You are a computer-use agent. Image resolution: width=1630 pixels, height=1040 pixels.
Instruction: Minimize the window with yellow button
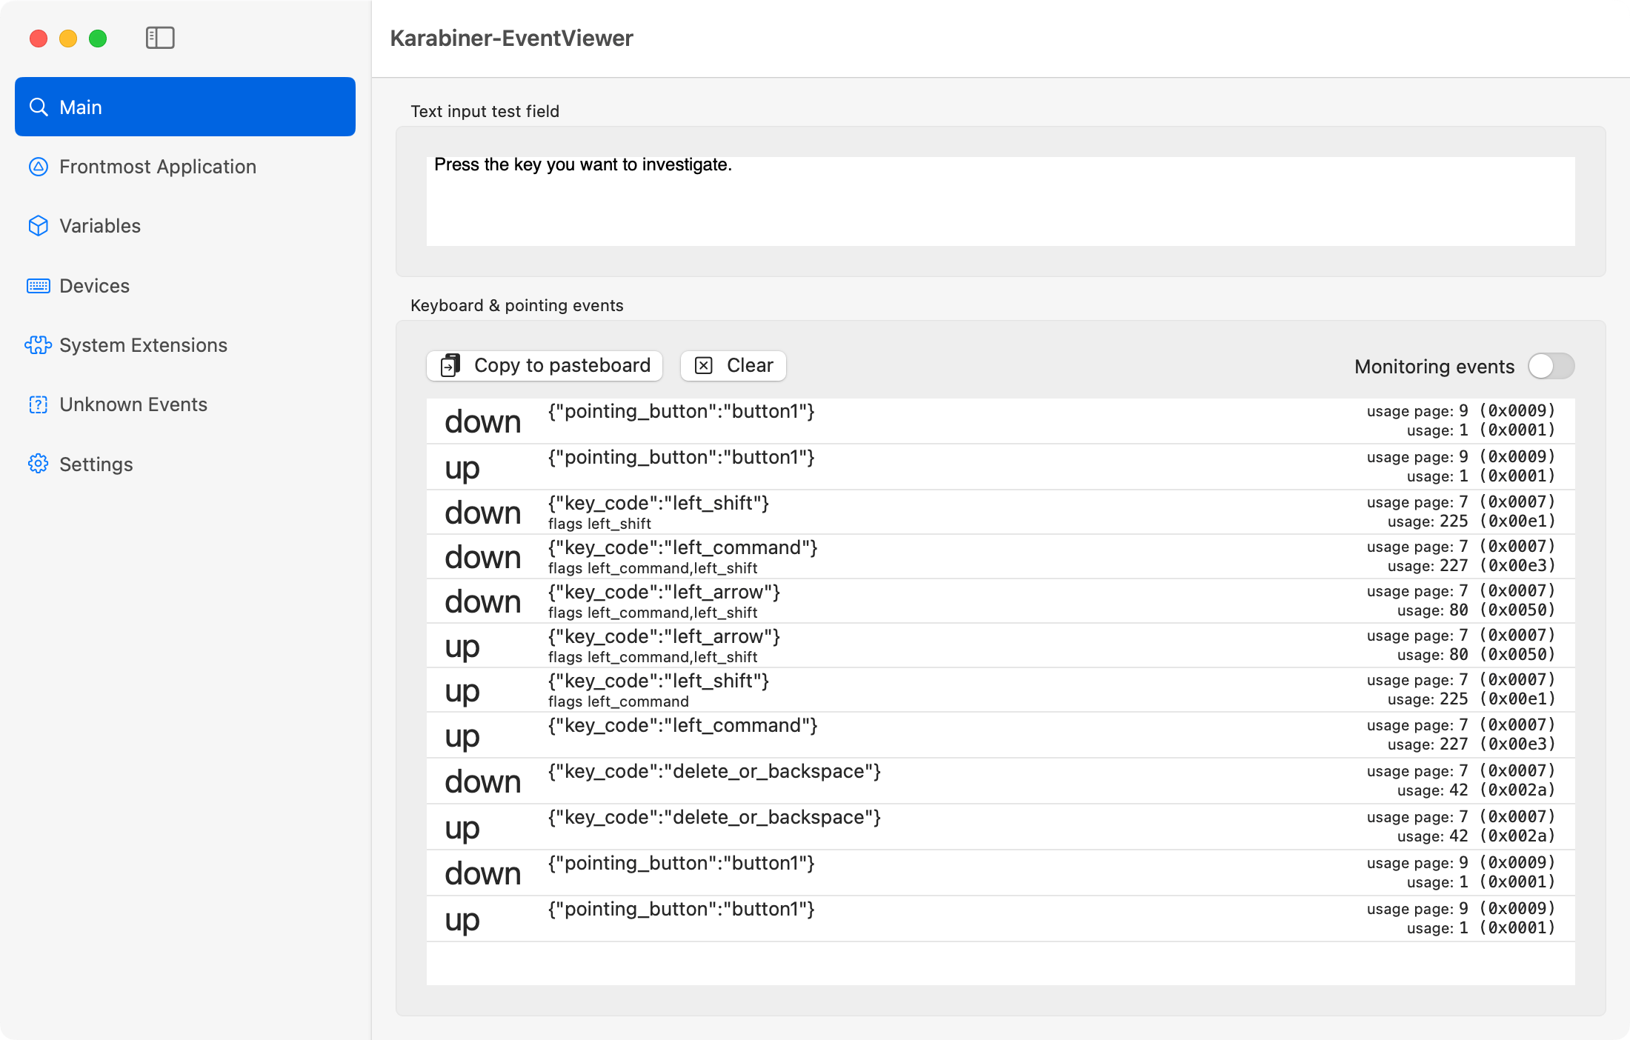pos(68,38)
